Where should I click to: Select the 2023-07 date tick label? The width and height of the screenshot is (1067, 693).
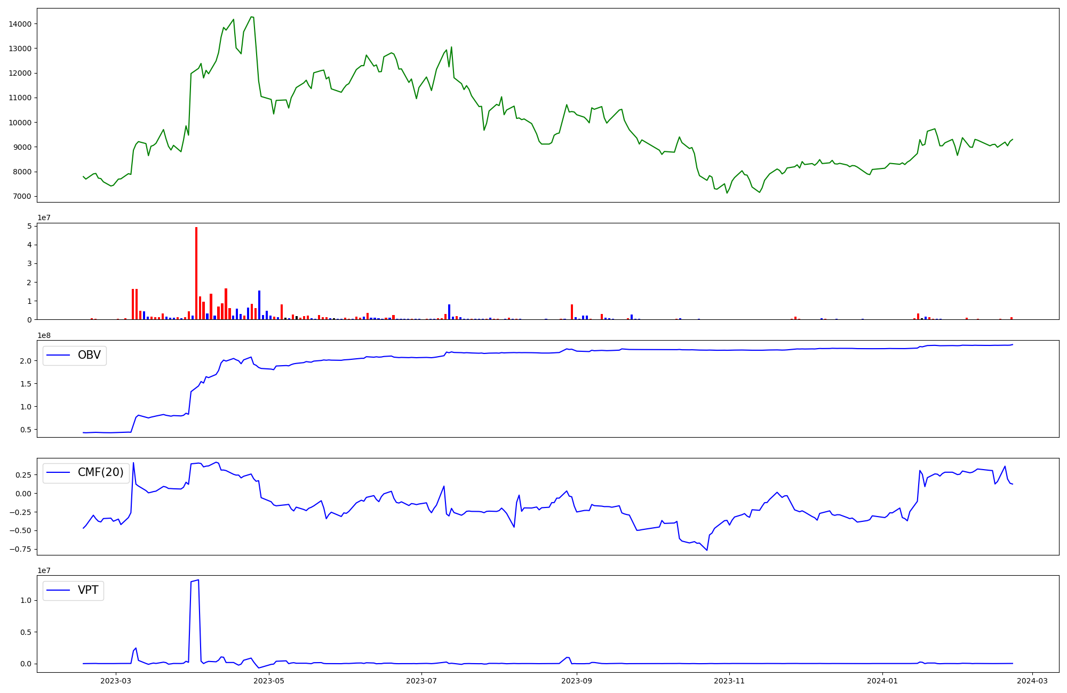coord(422,681)
